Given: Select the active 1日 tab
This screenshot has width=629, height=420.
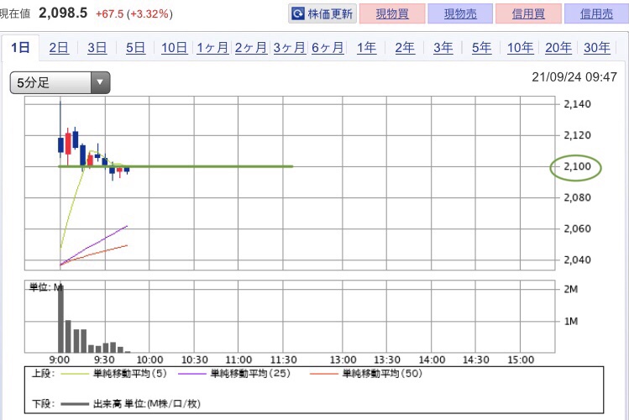Looking at the screenshot, I should pos(20,48).
